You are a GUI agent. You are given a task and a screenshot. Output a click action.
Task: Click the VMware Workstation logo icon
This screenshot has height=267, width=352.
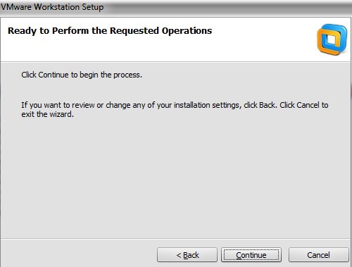(332, 39)
